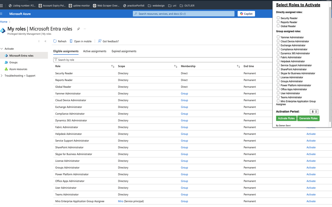Click Got feedback?
Image resolution: width=332 pixels, height=207 pixels.
(108, 41)
